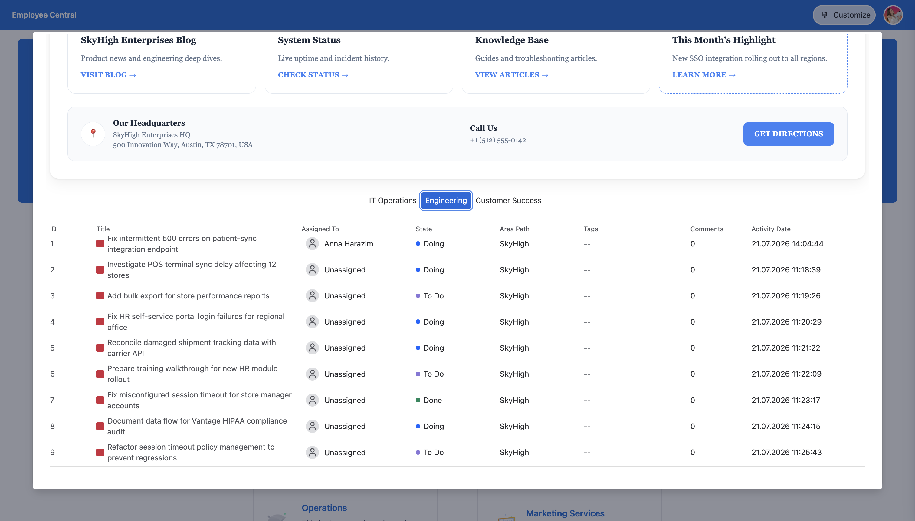Click the Area Path column header

[x=514, y=229]
